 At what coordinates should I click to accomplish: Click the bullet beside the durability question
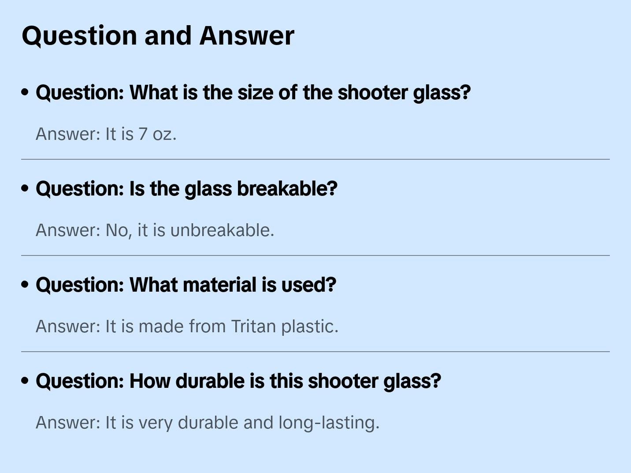[x=25, y=381]
